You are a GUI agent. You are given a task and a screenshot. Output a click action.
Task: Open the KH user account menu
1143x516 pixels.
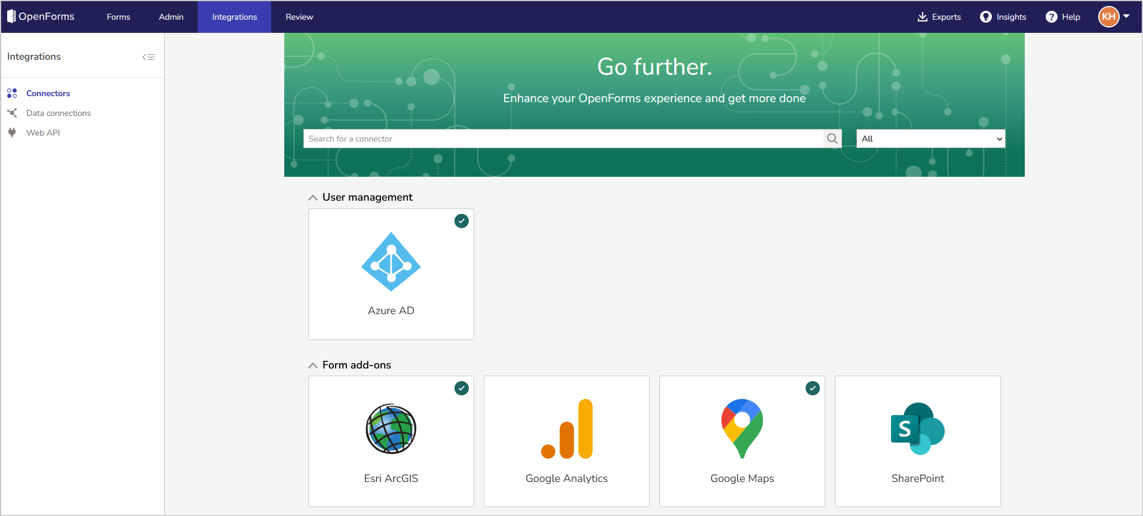pos(1114,17)
